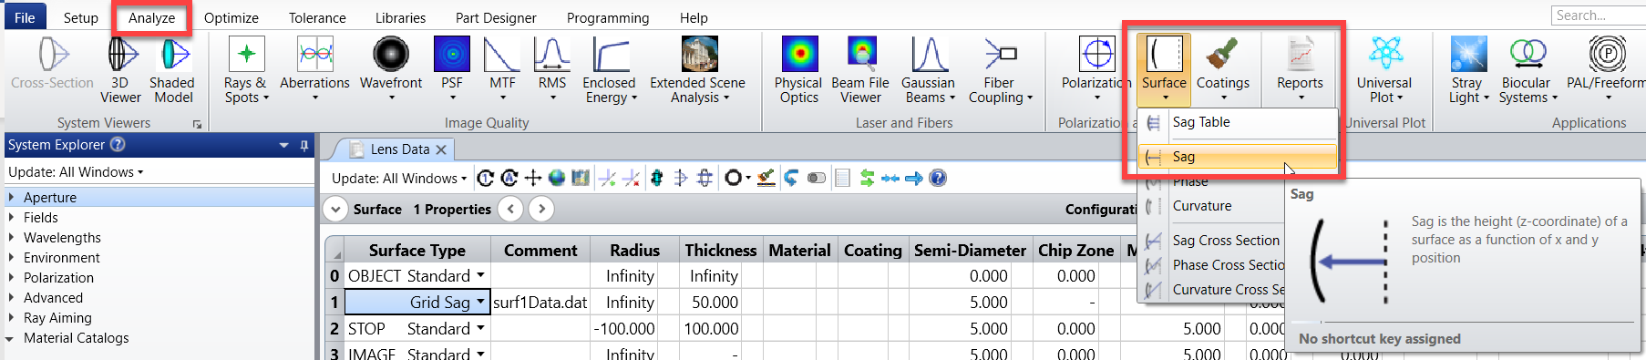The width and height of the screenshot is (1646, 360).
Task: Open the Libraries ribbon tab
Action: 400,17
